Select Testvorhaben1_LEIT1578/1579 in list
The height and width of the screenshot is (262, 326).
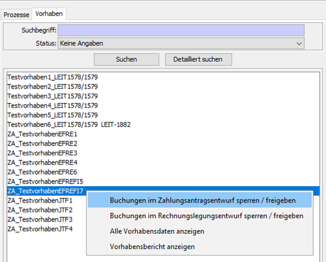click(x=53, y=77)
